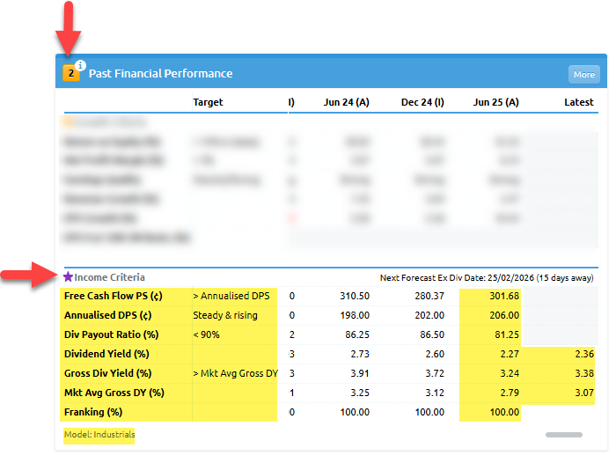Click the Free Cash Flow PS row label
Viewport: 616px width, 463px height.
pos(113,296)
